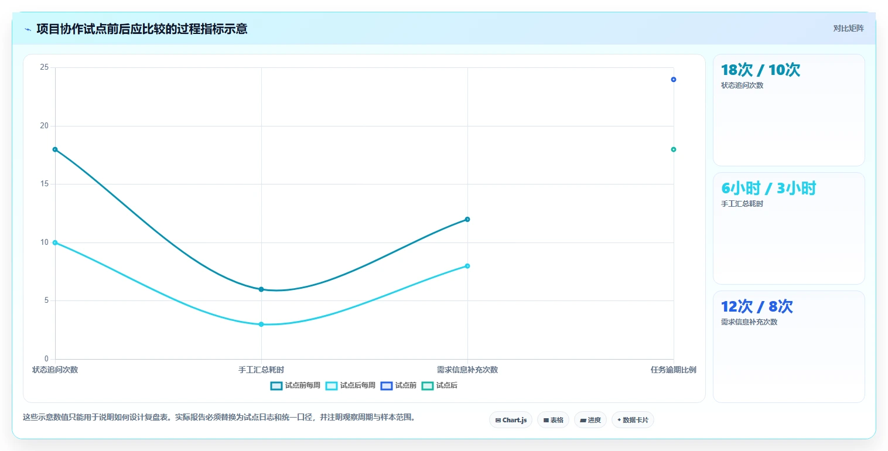This screenshot has width=888, height=451.
Task: Click the 表格 tag chip
Action: [x=553, y=420]
